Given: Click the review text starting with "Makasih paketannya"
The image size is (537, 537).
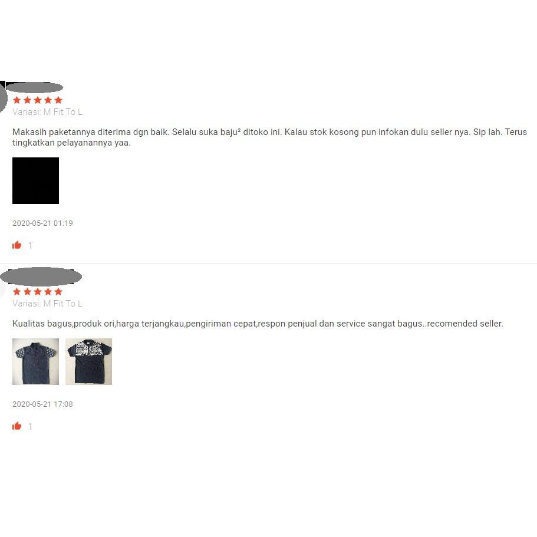Looking at the screenshot, I should point(269,137).
